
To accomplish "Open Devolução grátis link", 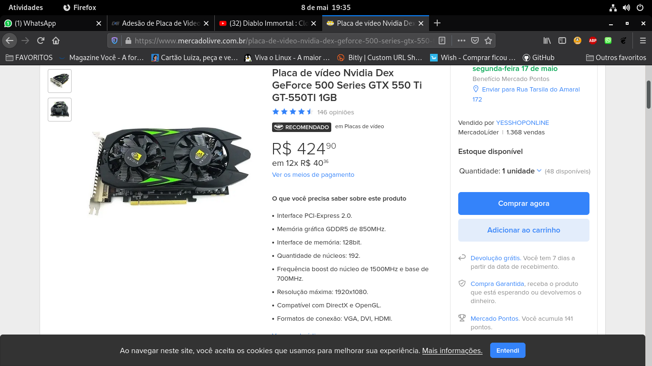I will click(495, 258).
